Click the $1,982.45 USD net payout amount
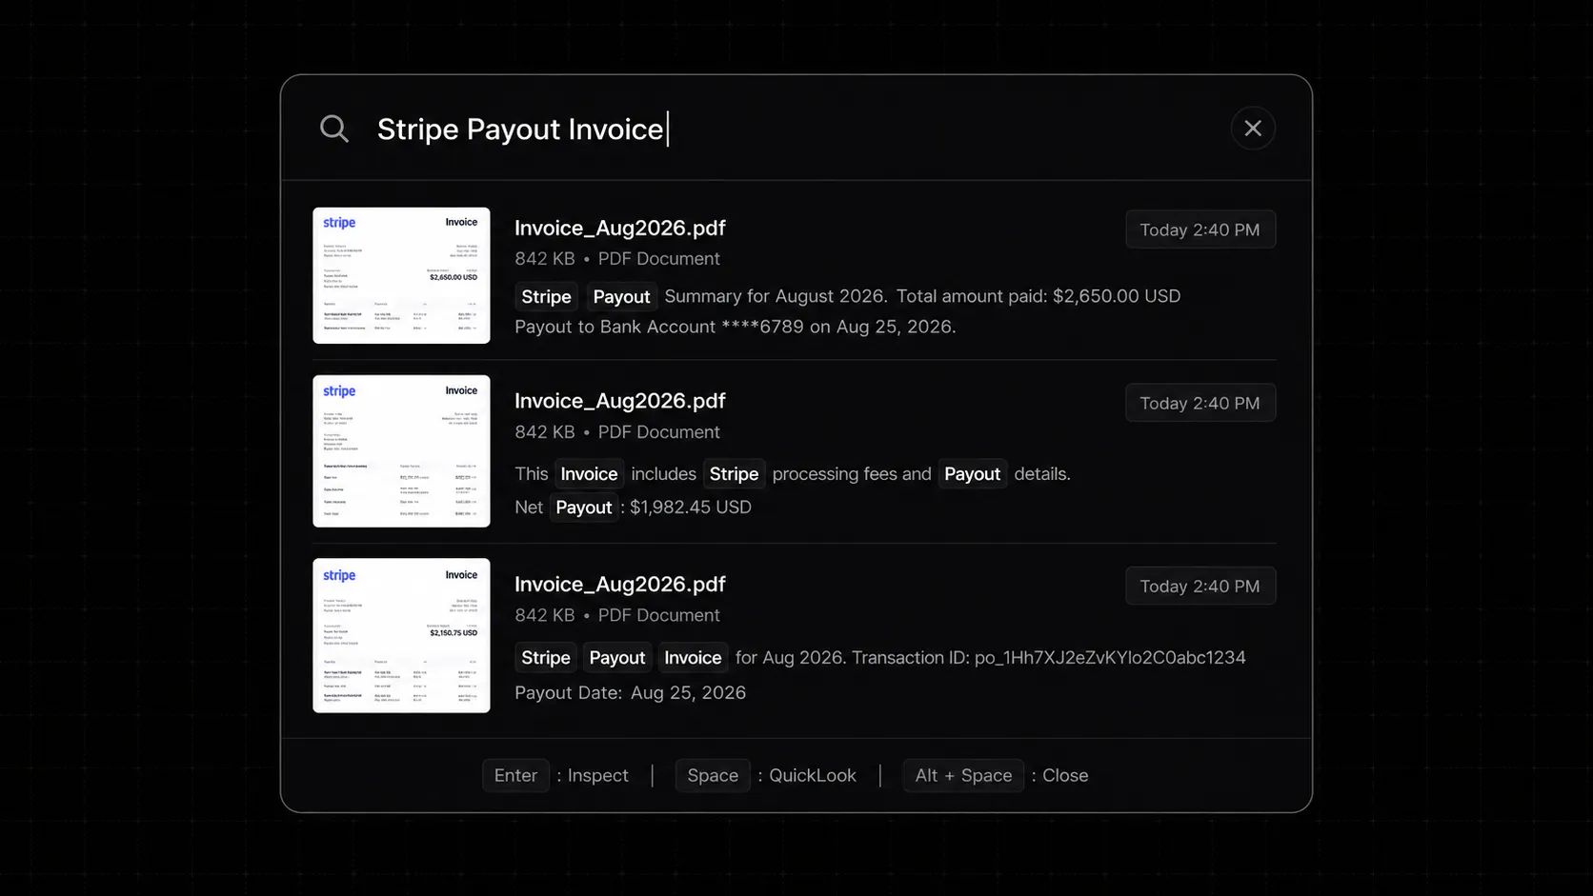This screenshot has height=896, width=1593. click(x=691, y=508)
